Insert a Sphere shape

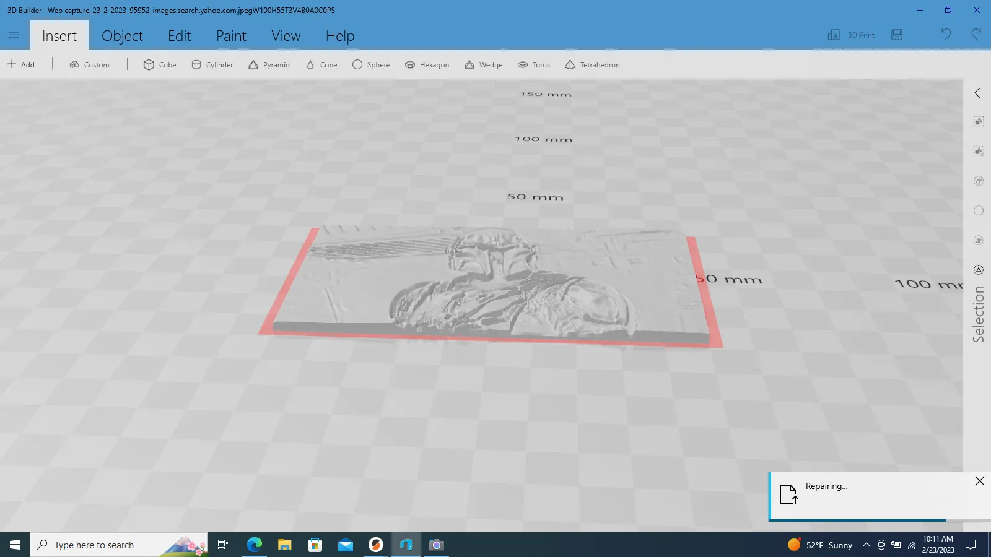(x=371, y=65)
